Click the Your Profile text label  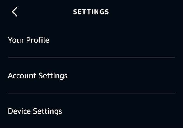(29, 40)
